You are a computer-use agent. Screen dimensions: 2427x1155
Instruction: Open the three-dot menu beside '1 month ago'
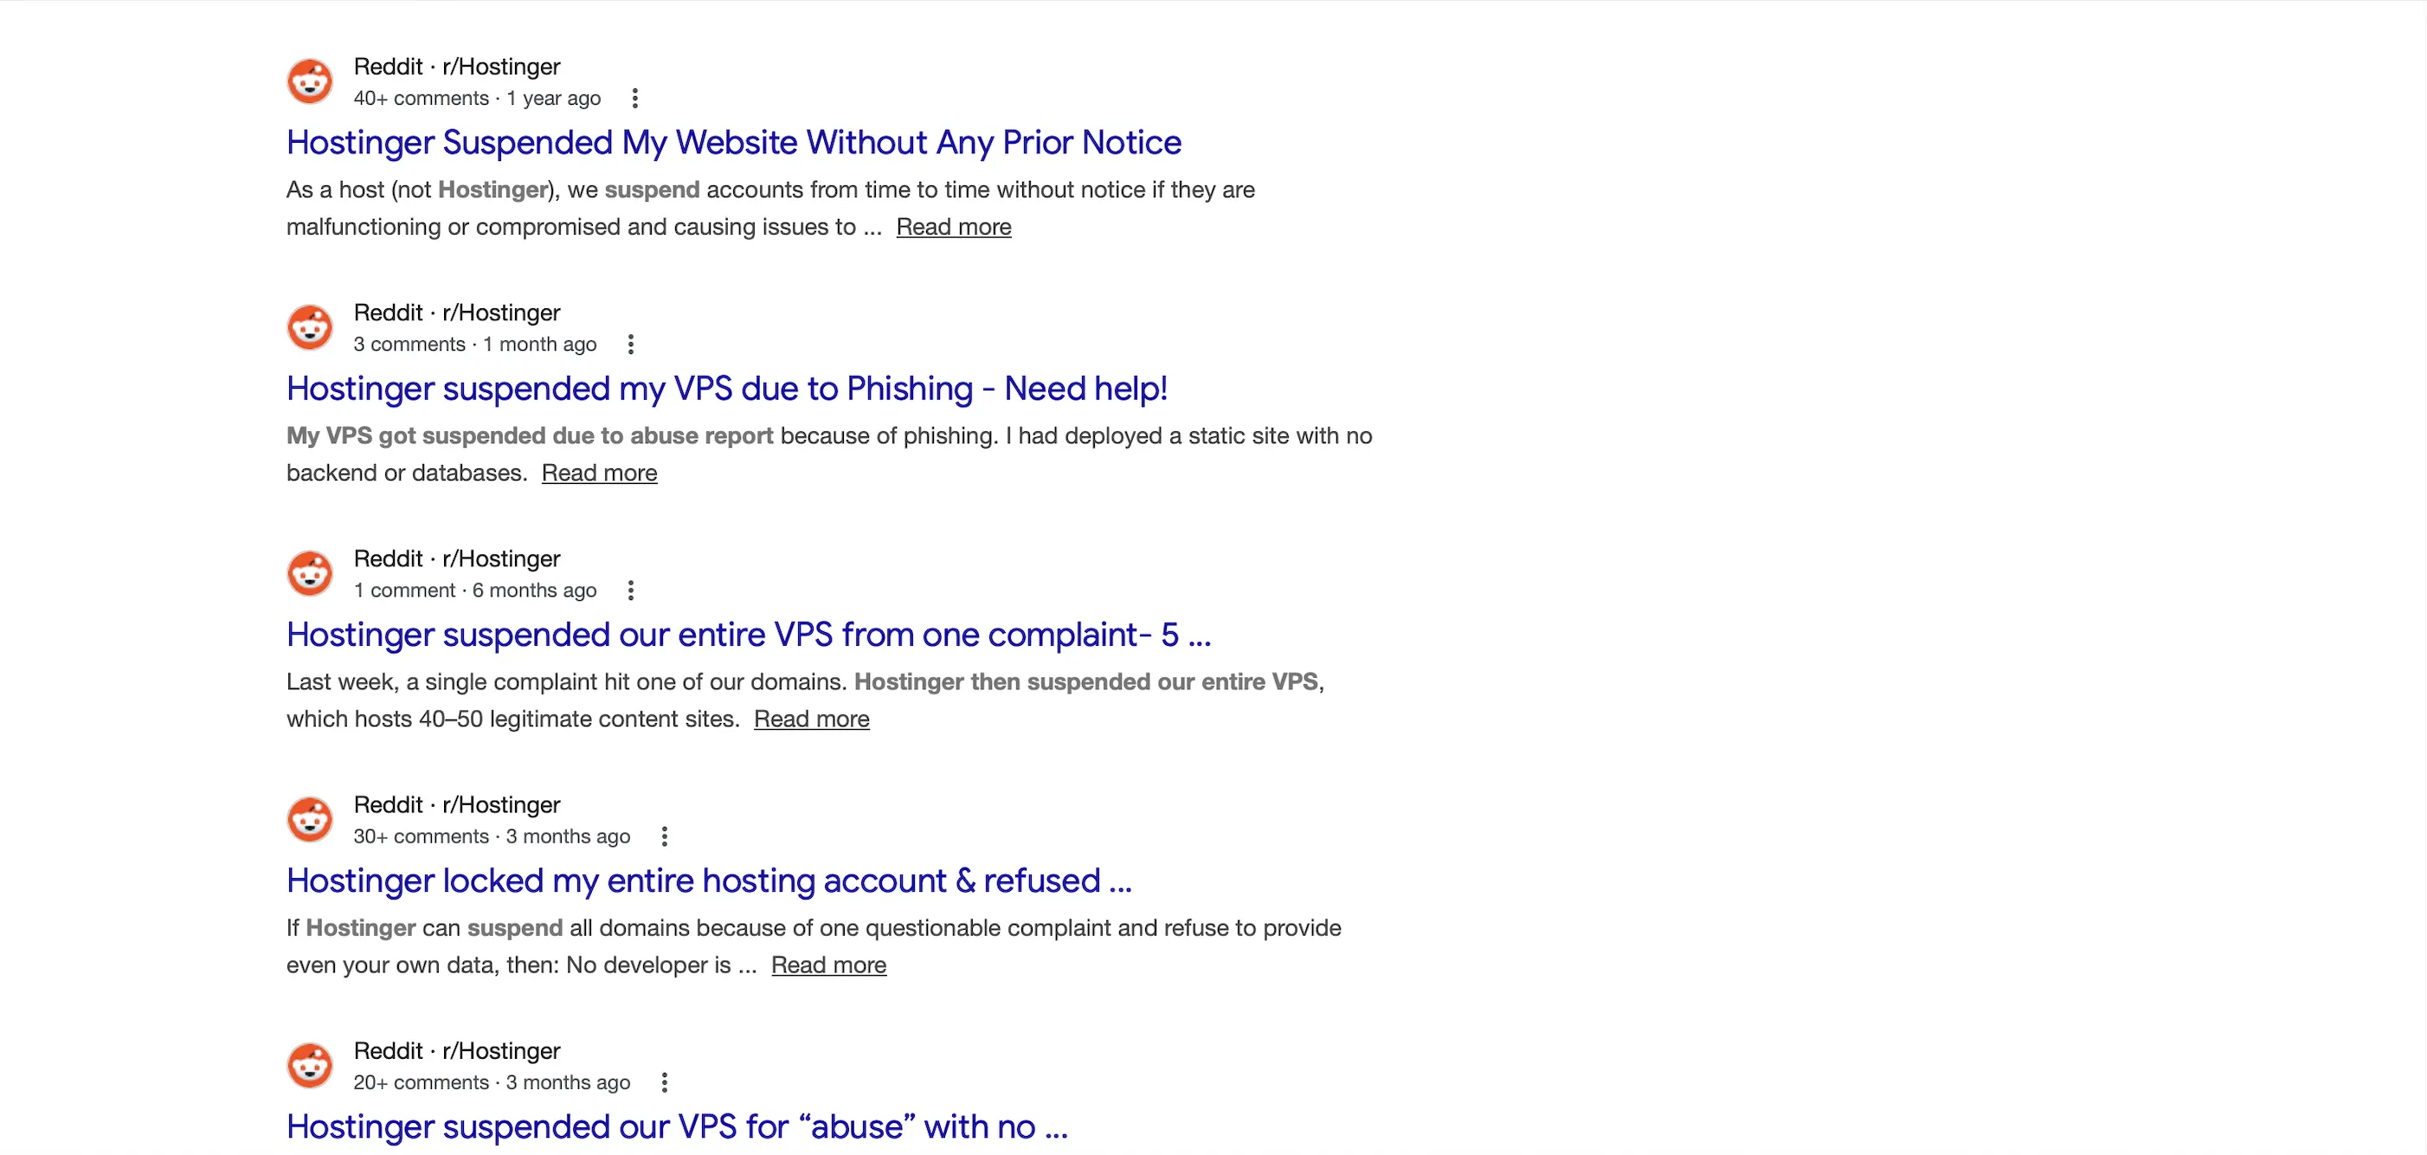pos(631,344)
